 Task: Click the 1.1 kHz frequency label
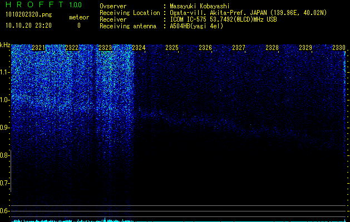(4, 72)
